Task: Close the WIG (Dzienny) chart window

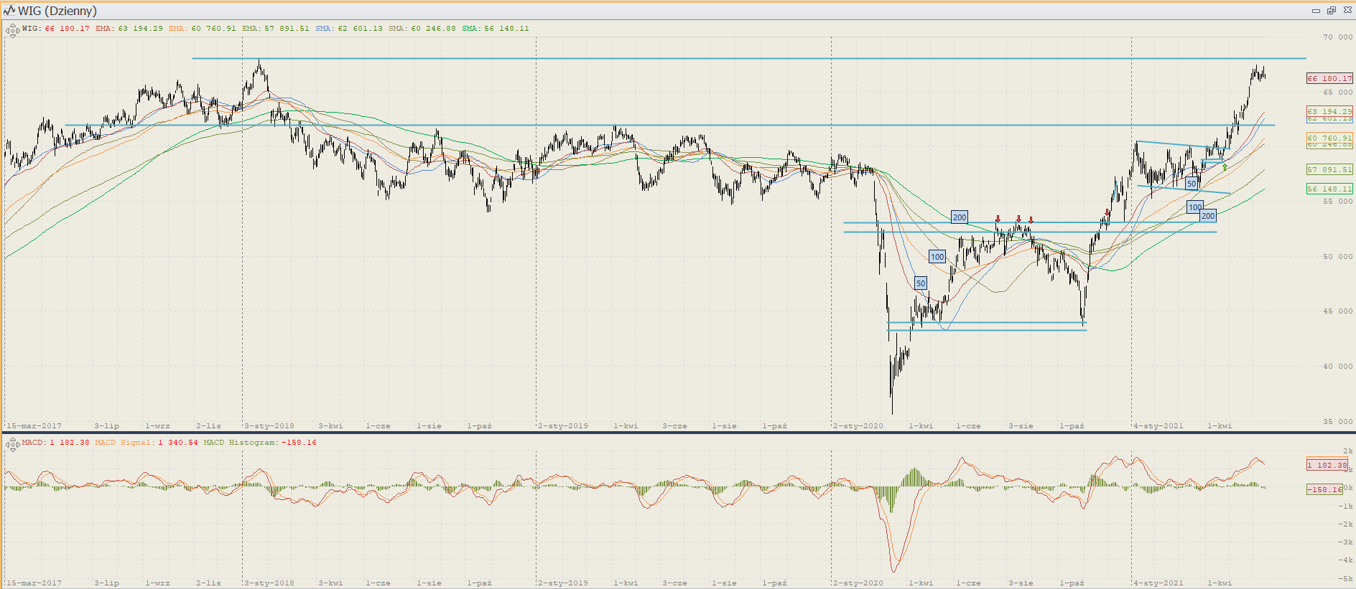Action: pos(1347,11)
